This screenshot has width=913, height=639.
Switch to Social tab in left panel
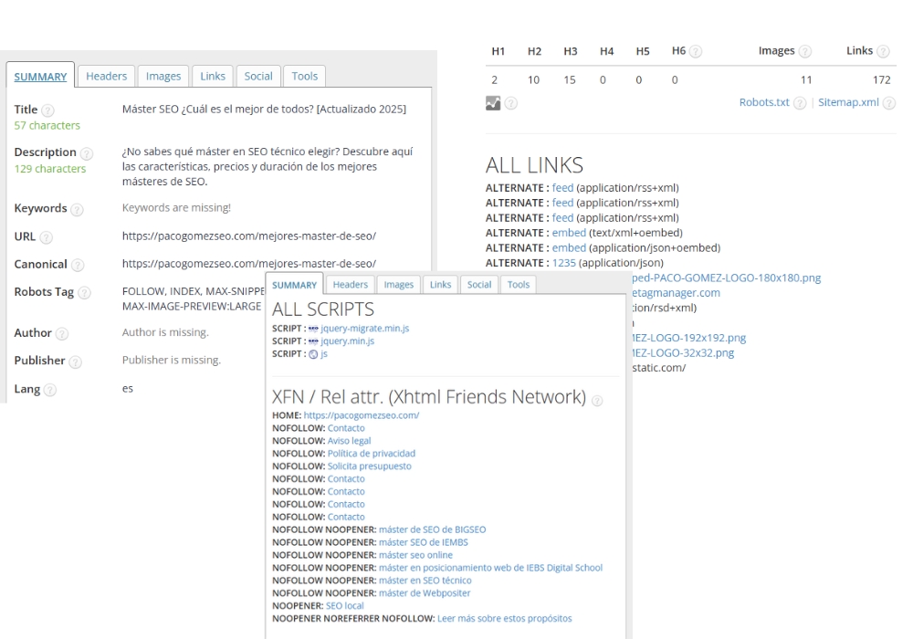coord(258,77)
